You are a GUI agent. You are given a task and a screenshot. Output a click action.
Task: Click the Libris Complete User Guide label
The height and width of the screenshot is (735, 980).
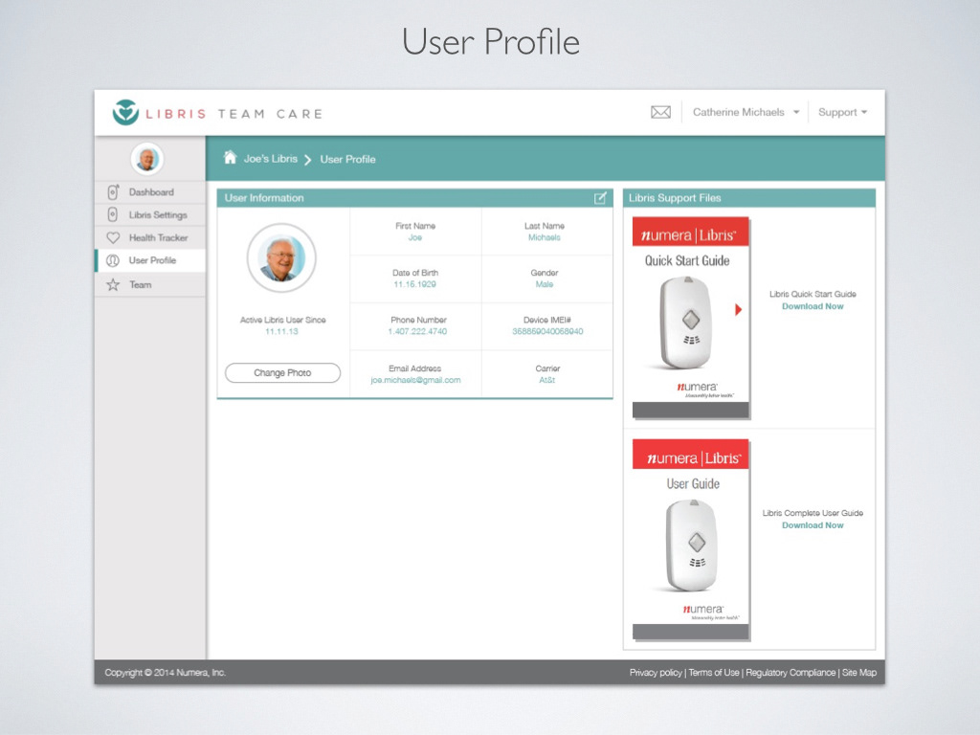[813, 513]
